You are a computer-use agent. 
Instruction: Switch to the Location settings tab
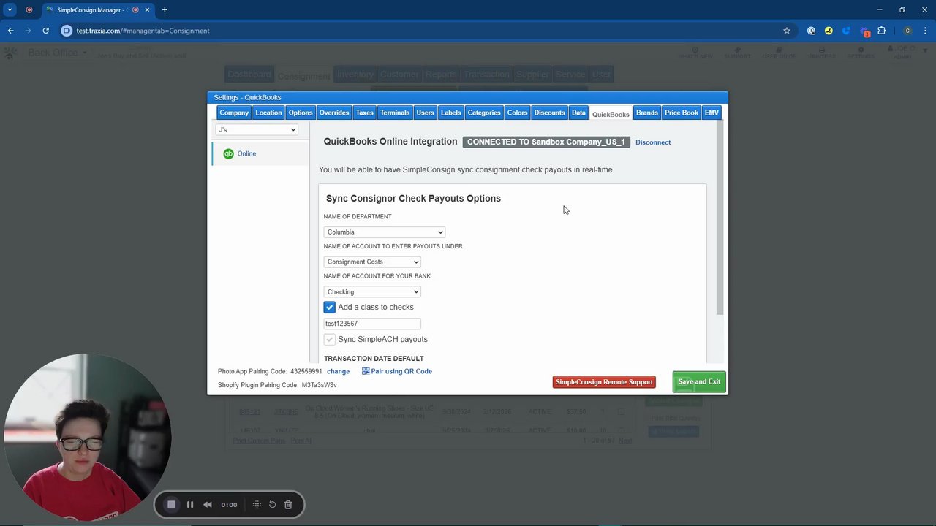tap(268, 113)
